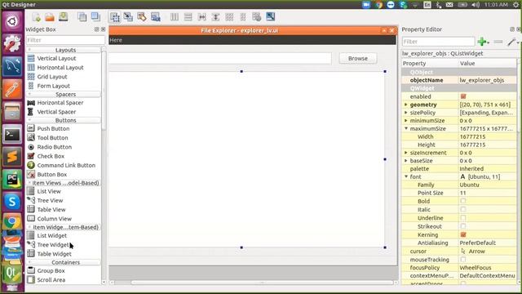Click the objectName value lw_explorer_objs

tap(482, 80)
